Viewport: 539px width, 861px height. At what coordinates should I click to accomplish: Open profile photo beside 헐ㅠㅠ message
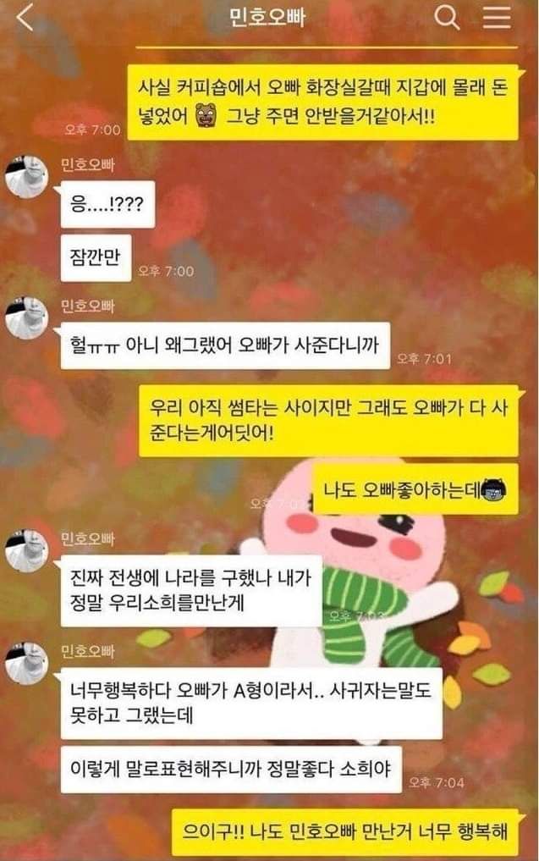point(26,318)
